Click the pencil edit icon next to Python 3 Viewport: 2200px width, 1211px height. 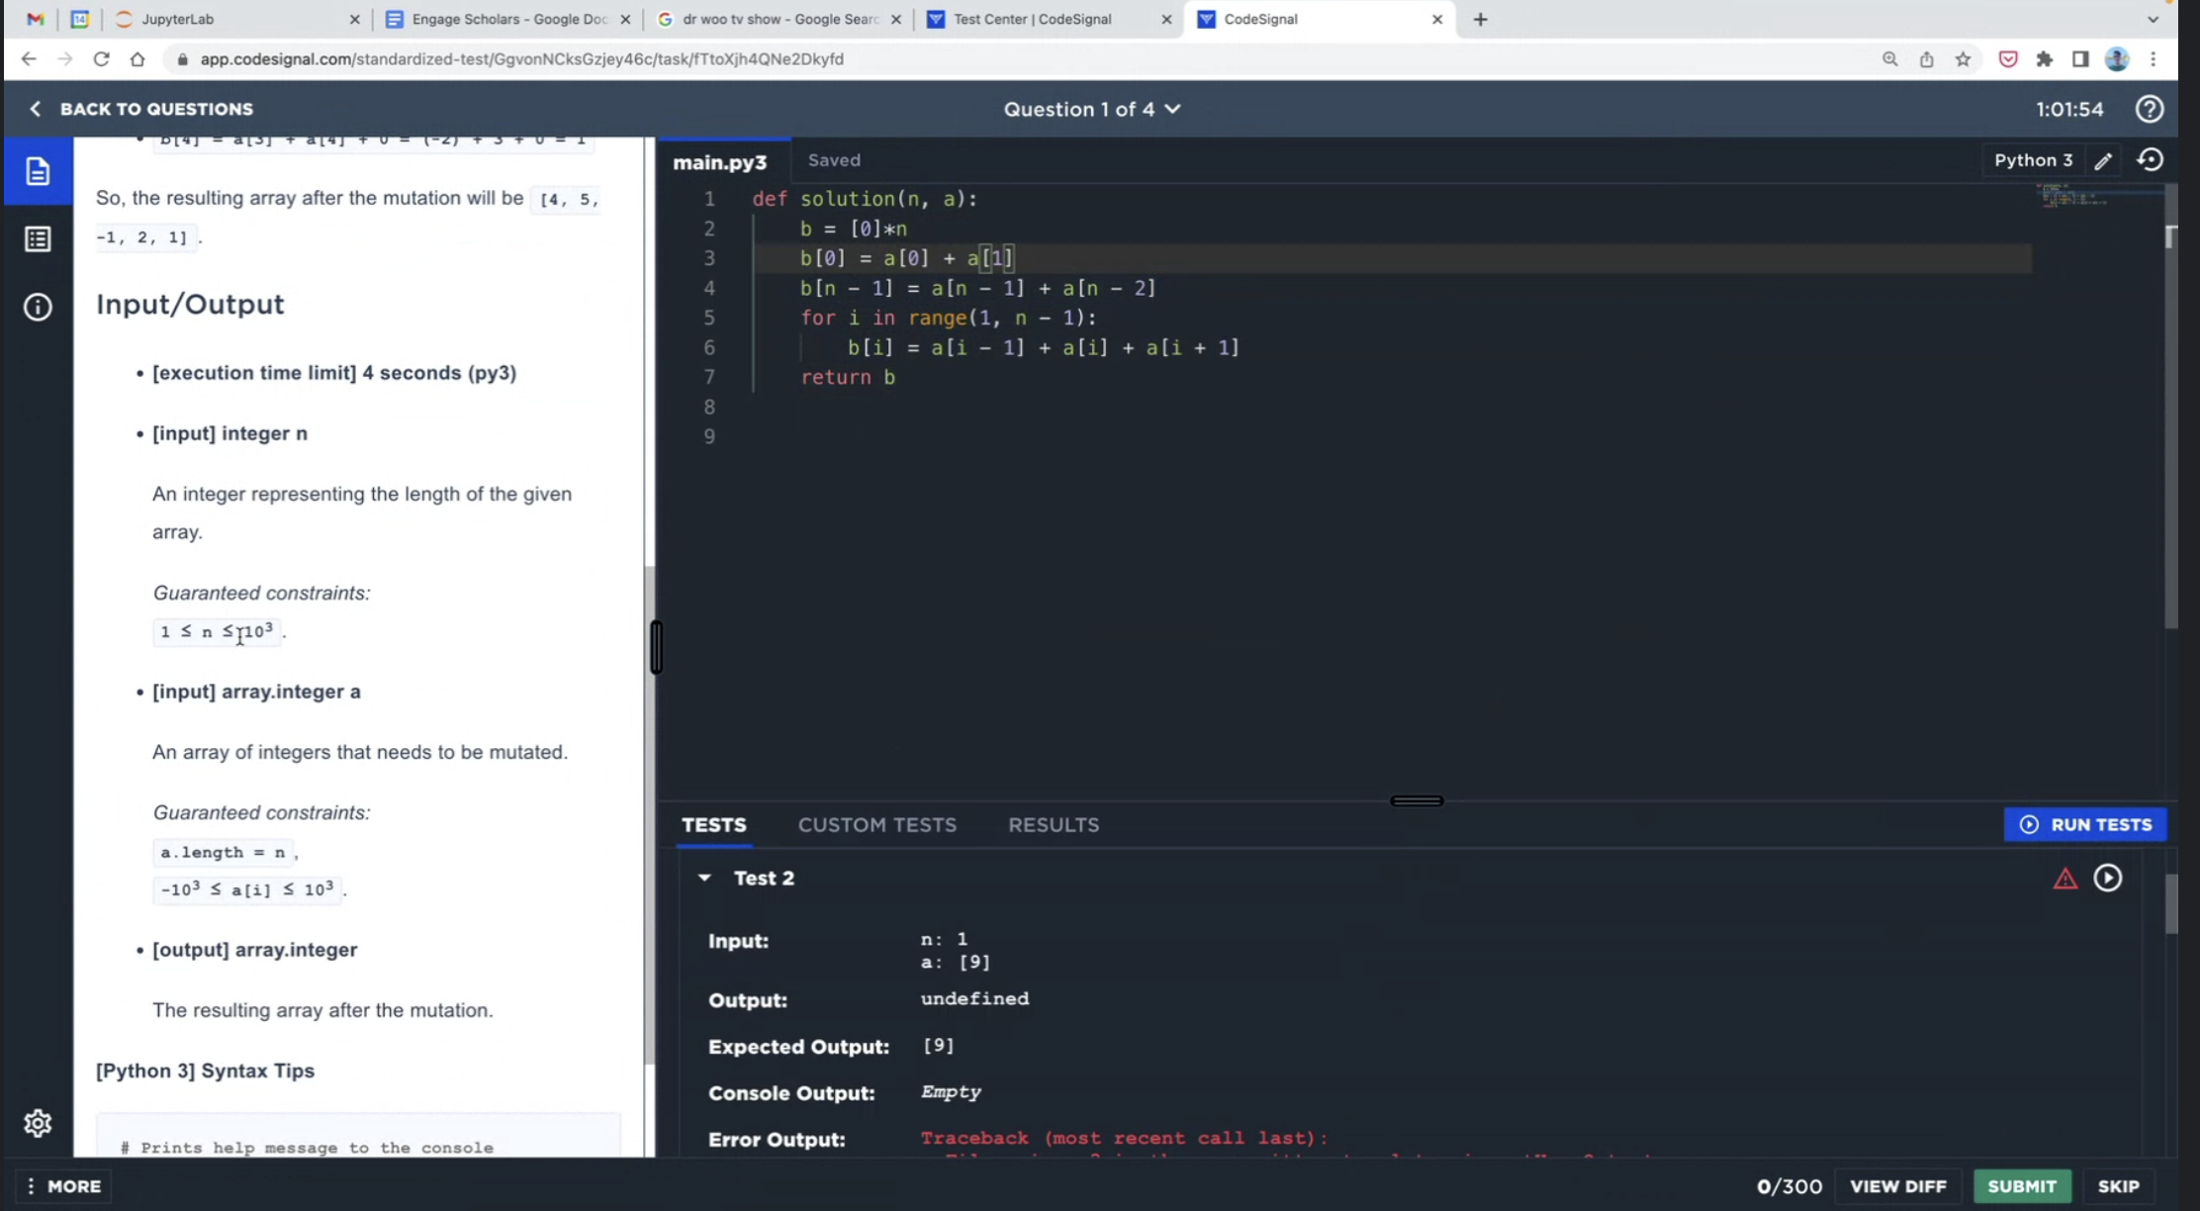point(2103,160)
